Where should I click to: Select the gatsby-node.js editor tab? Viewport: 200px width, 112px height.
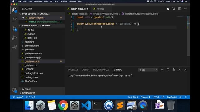point(78,9)
